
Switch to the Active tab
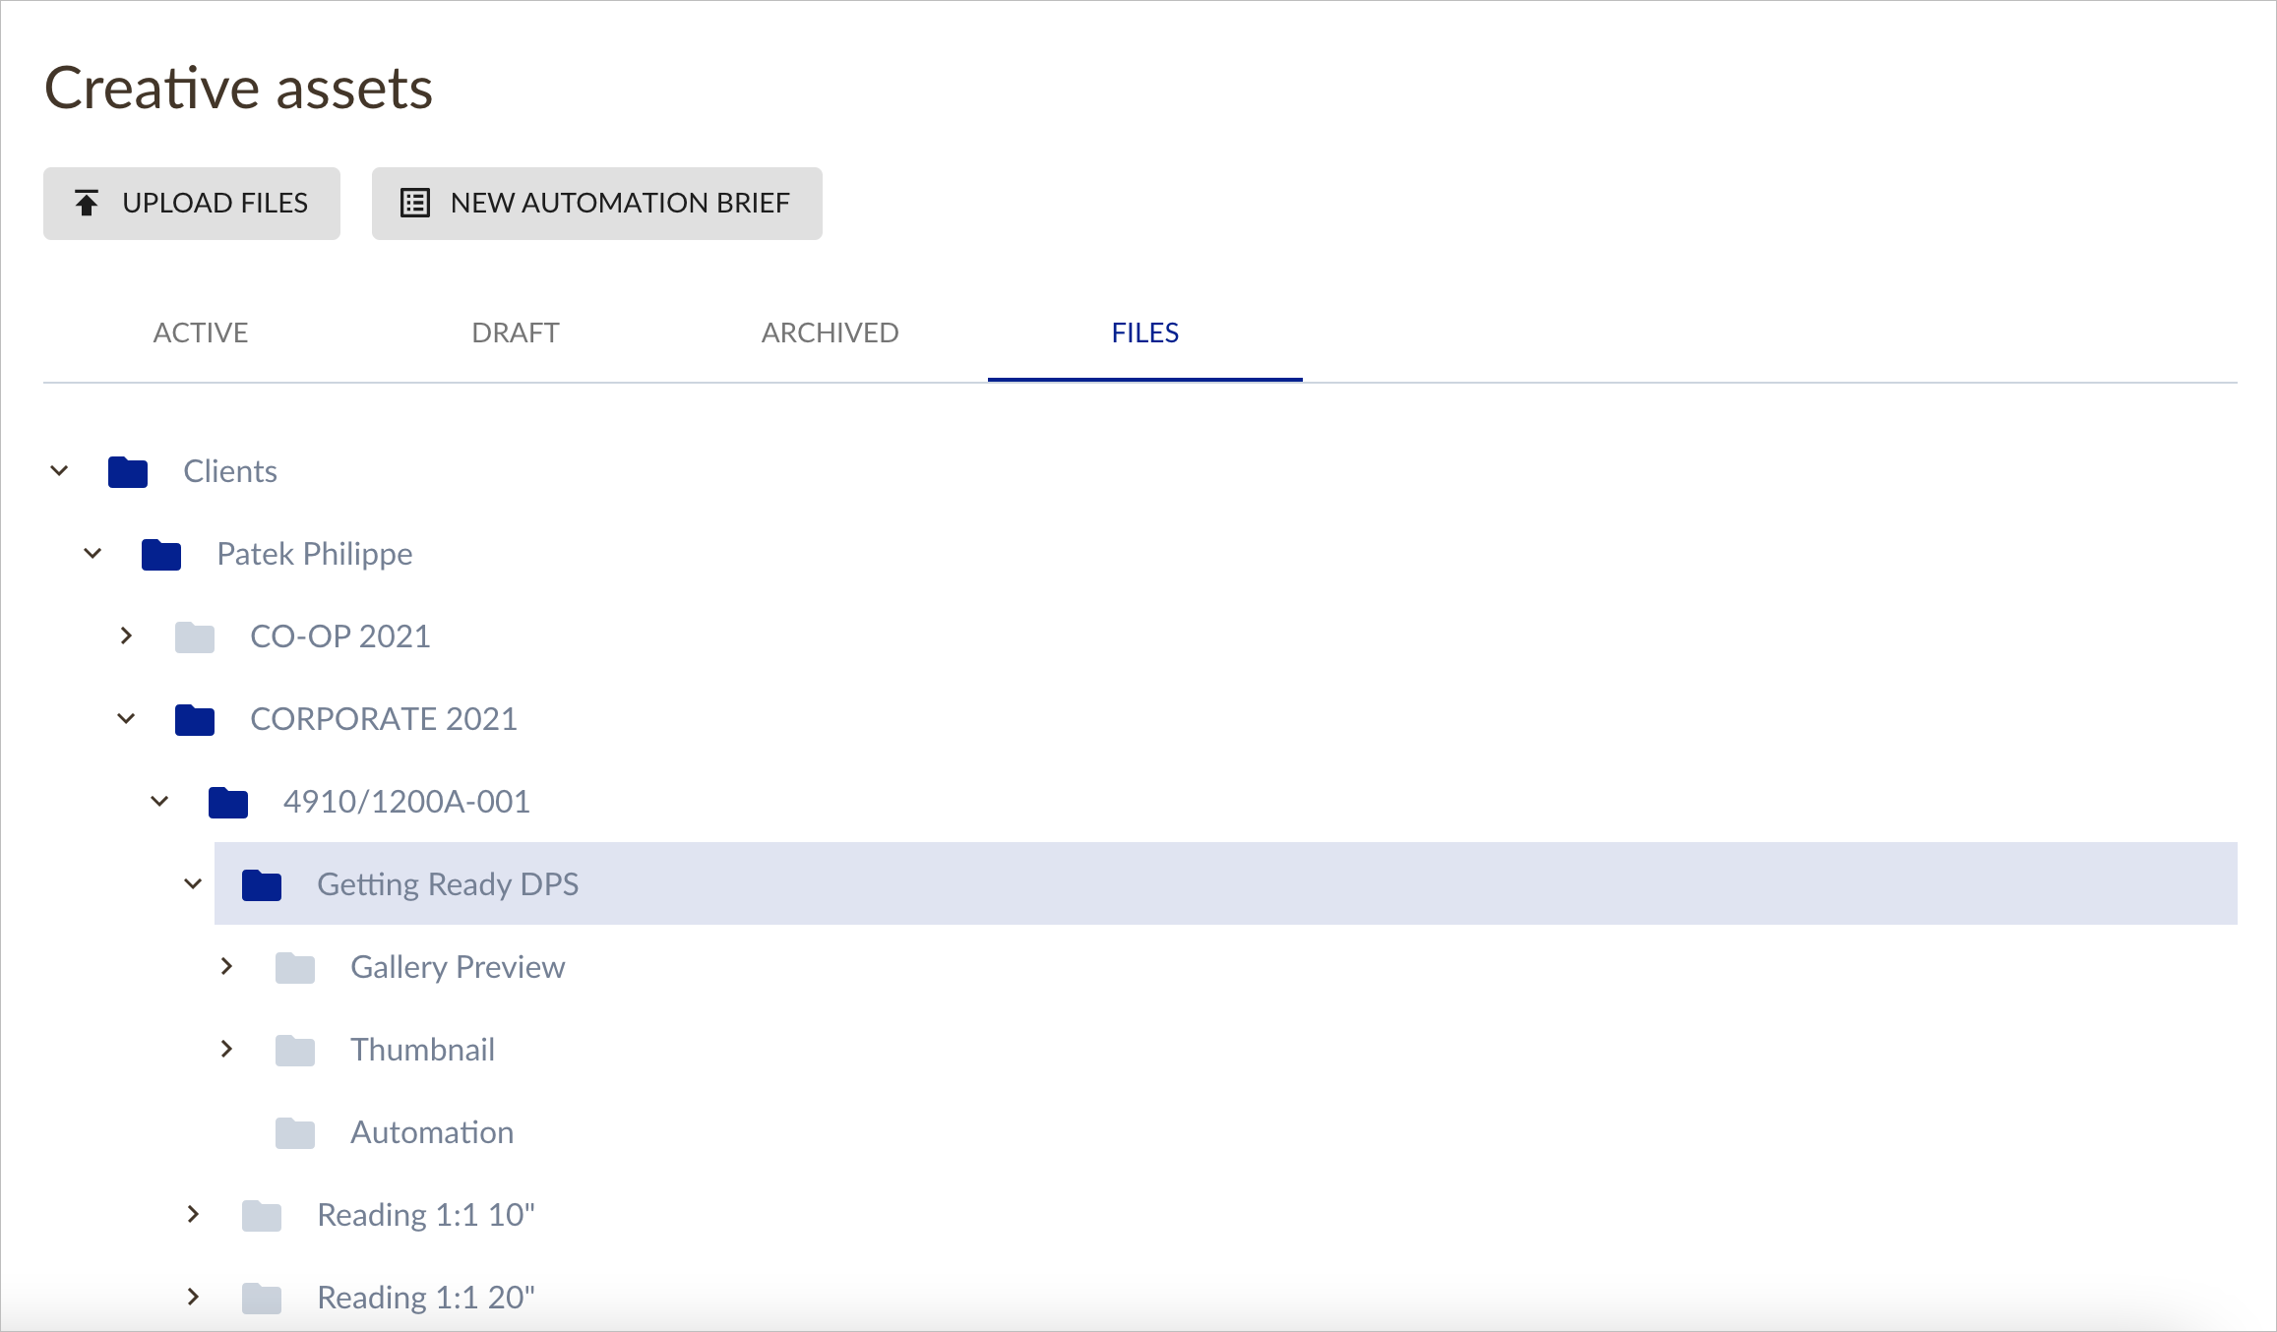point(201,333)
